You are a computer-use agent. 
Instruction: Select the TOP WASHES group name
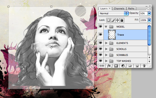pos(124,61)
